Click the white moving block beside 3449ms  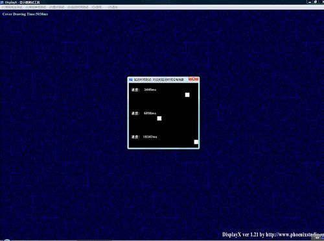187,95
